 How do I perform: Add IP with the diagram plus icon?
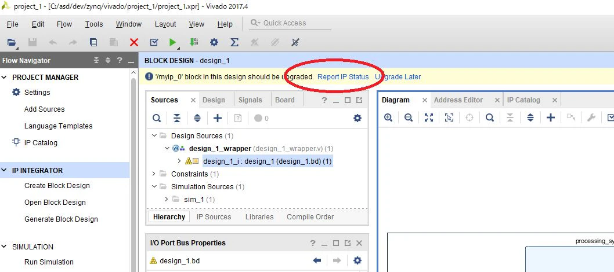tap(551, 117)
